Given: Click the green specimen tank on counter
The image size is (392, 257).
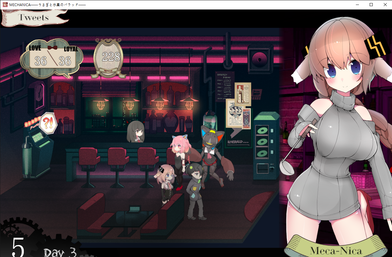Looking at the screenshot, I should pyautogui.click(x=210, y=121).
